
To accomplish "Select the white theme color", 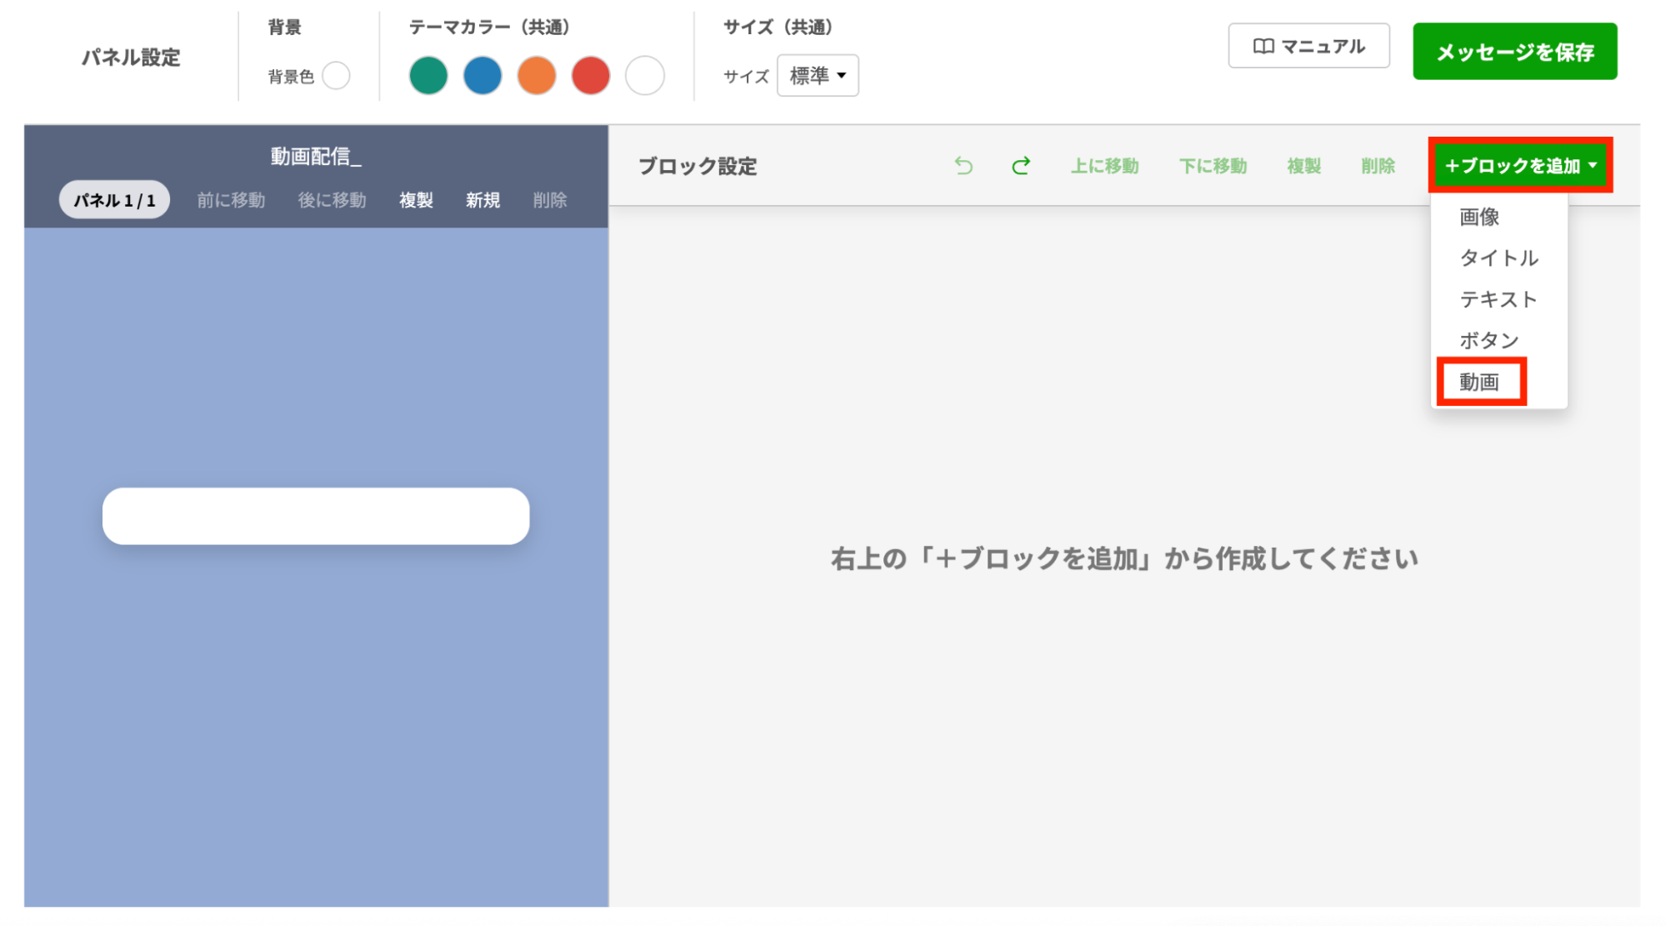I will pos(644,76).
